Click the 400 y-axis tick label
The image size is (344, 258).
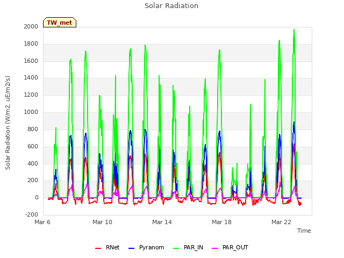(x=33, y=163)
